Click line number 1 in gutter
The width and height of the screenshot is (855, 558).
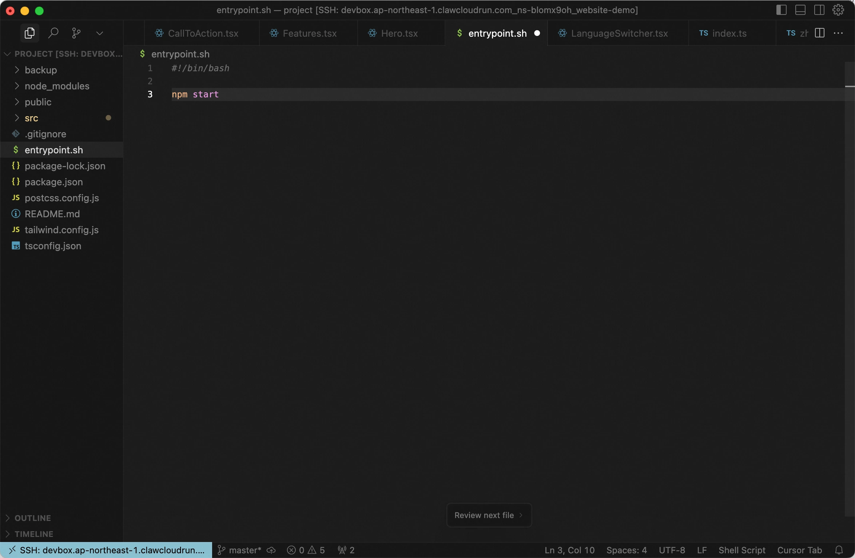click(x=150, y=68)
